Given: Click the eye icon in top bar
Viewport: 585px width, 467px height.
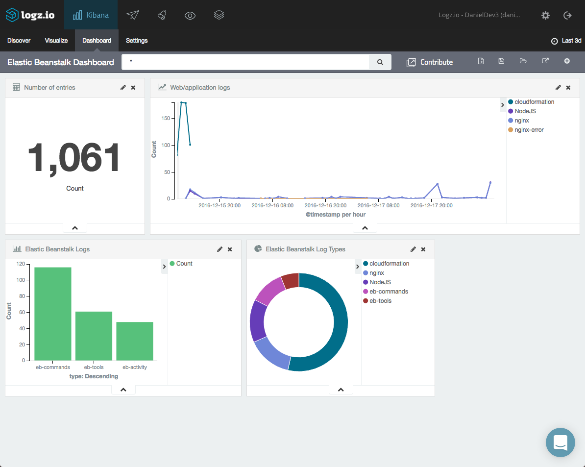Looking at the screenshot, I should (x=190, y=15).
